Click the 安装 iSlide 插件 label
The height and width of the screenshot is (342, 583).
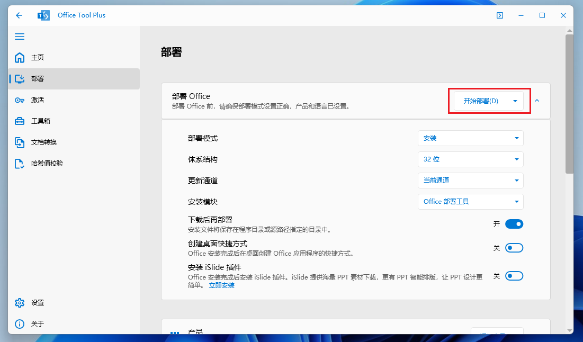(x=214, y=267)
